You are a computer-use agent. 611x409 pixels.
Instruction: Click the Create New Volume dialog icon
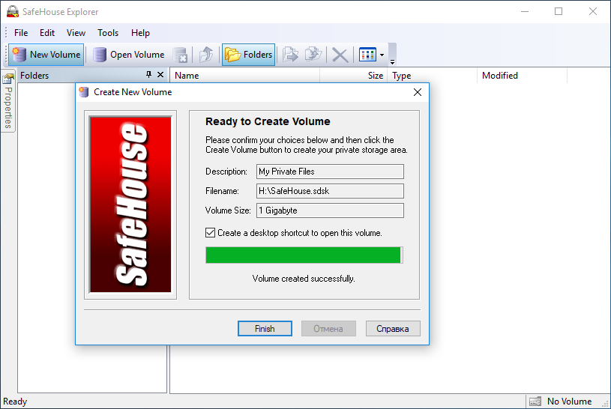(84, 92)
